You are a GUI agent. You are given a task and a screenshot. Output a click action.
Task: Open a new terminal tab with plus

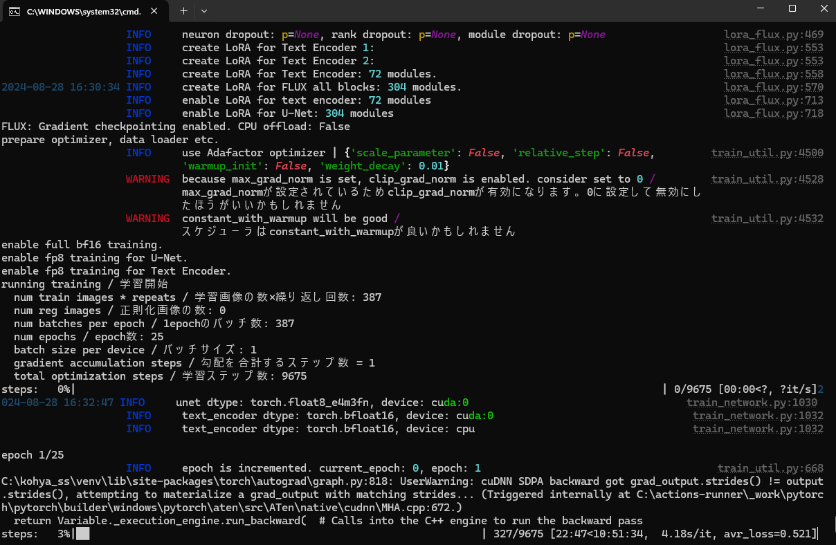tap(184, 11)
